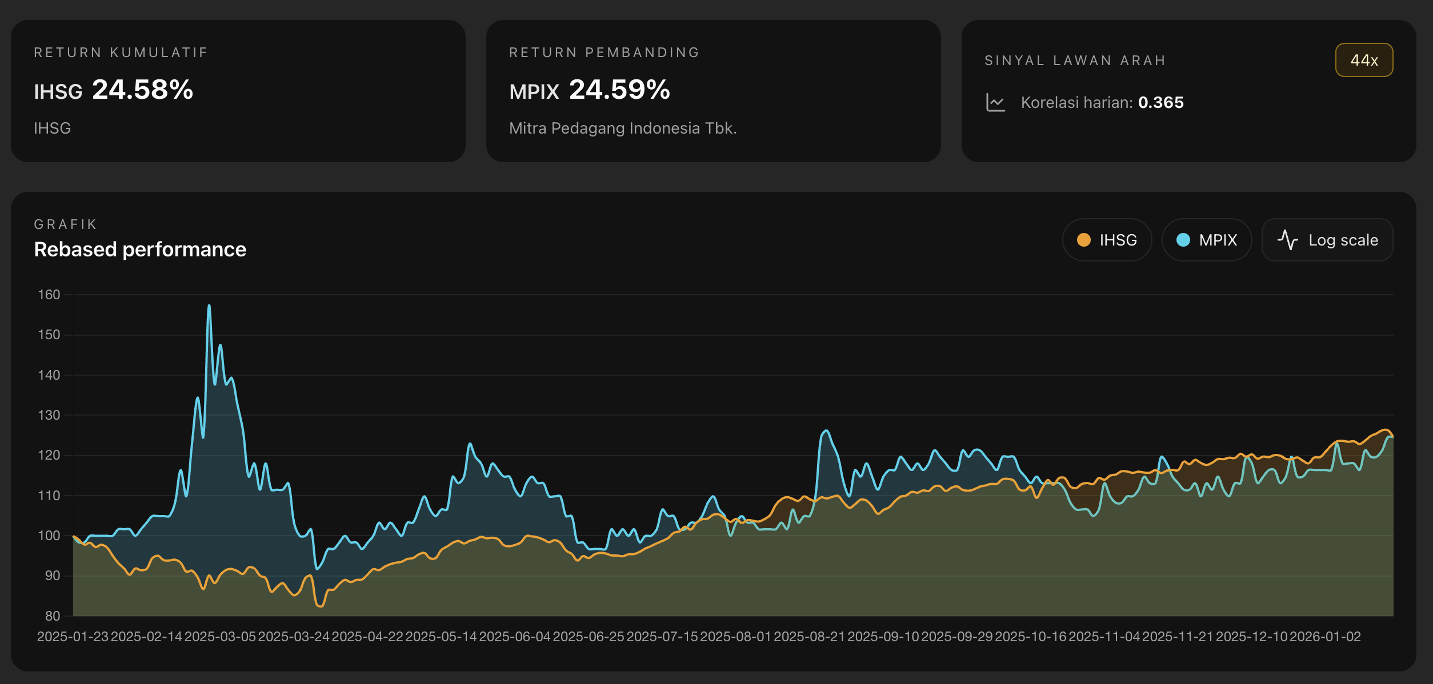Click the correlation chart icon
The image size is (1433, 684).
tap(995, 103)
